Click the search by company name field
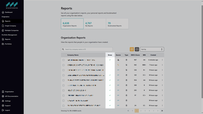Image resolution: width=203 pixels, height=114 pixels. coord(87,49)
